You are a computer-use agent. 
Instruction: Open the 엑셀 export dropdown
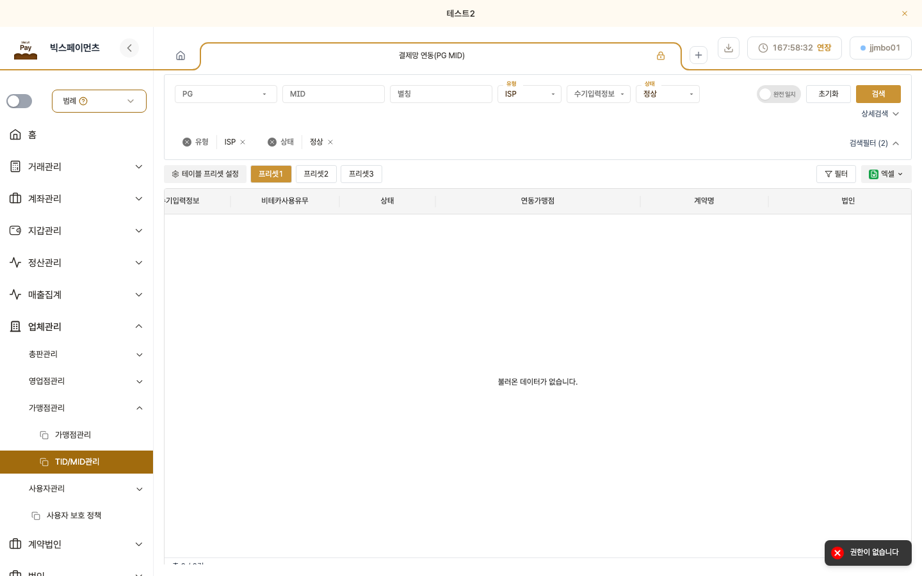886,174
